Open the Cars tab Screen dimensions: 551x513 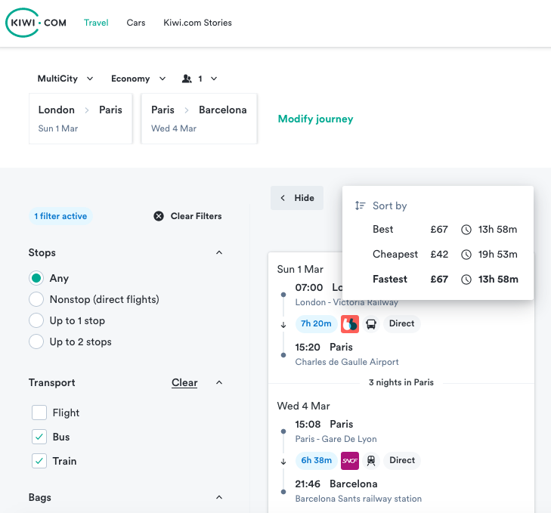click(136, 23)
